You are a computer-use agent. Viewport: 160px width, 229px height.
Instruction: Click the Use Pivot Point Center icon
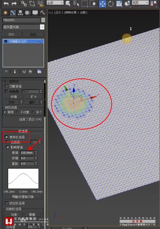(x=153, y=4)
